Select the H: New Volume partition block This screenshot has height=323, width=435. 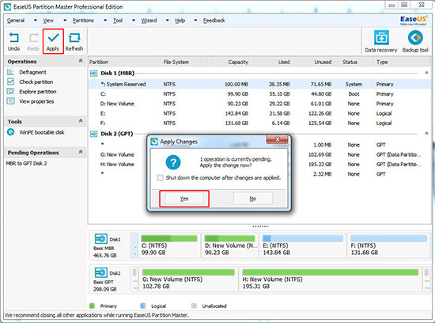[x=331, y=279]
